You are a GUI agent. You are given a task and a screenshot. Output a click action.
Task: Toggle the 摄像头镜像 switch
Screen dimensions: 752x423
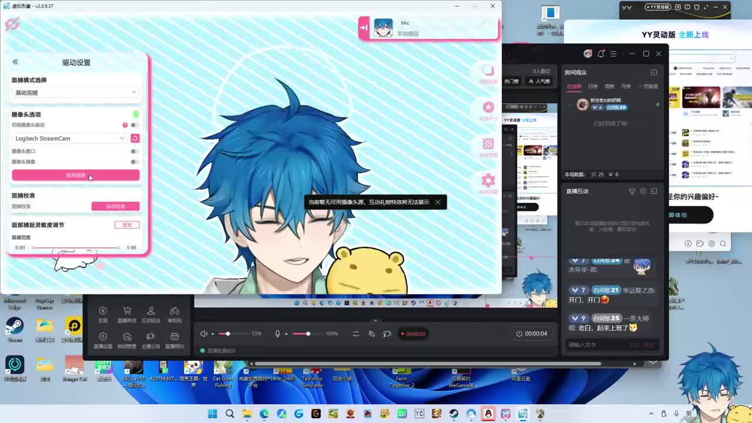[135, 162]
